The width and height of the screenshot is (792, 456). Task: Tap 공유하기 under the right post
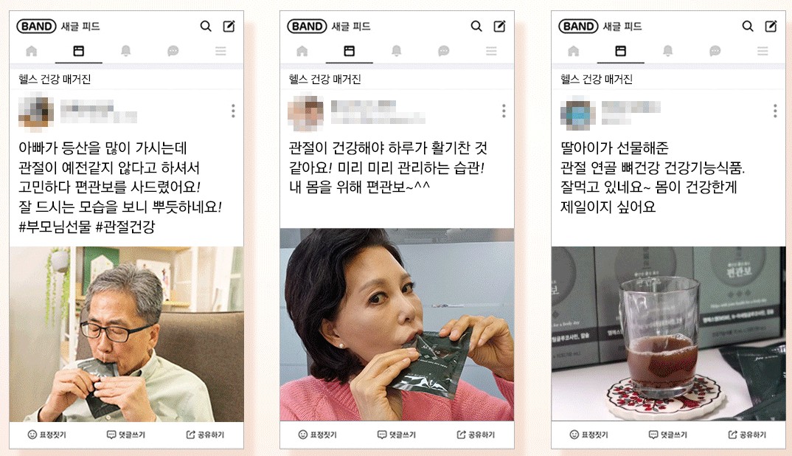(747, 435)
